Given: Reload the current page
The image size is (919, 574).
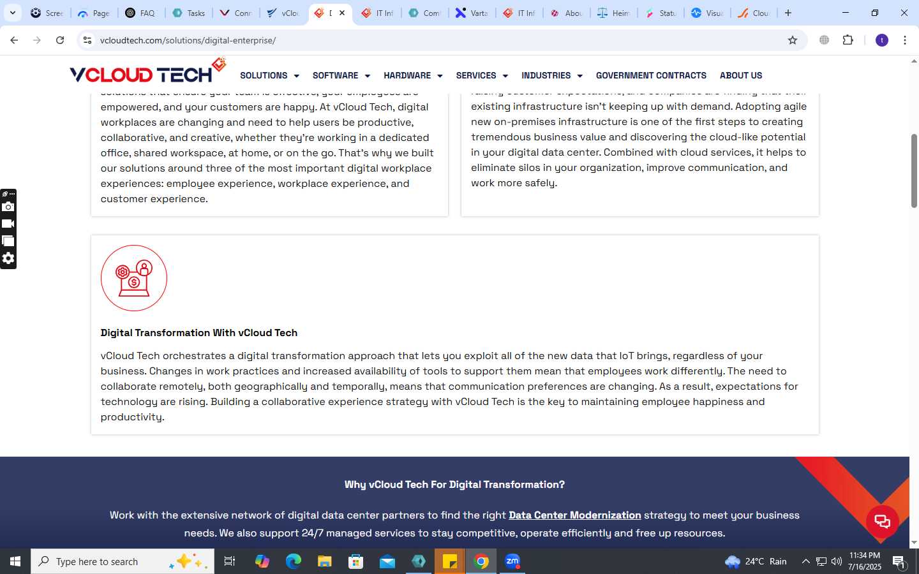Looking at the screenshot, I should pos(60,40).
